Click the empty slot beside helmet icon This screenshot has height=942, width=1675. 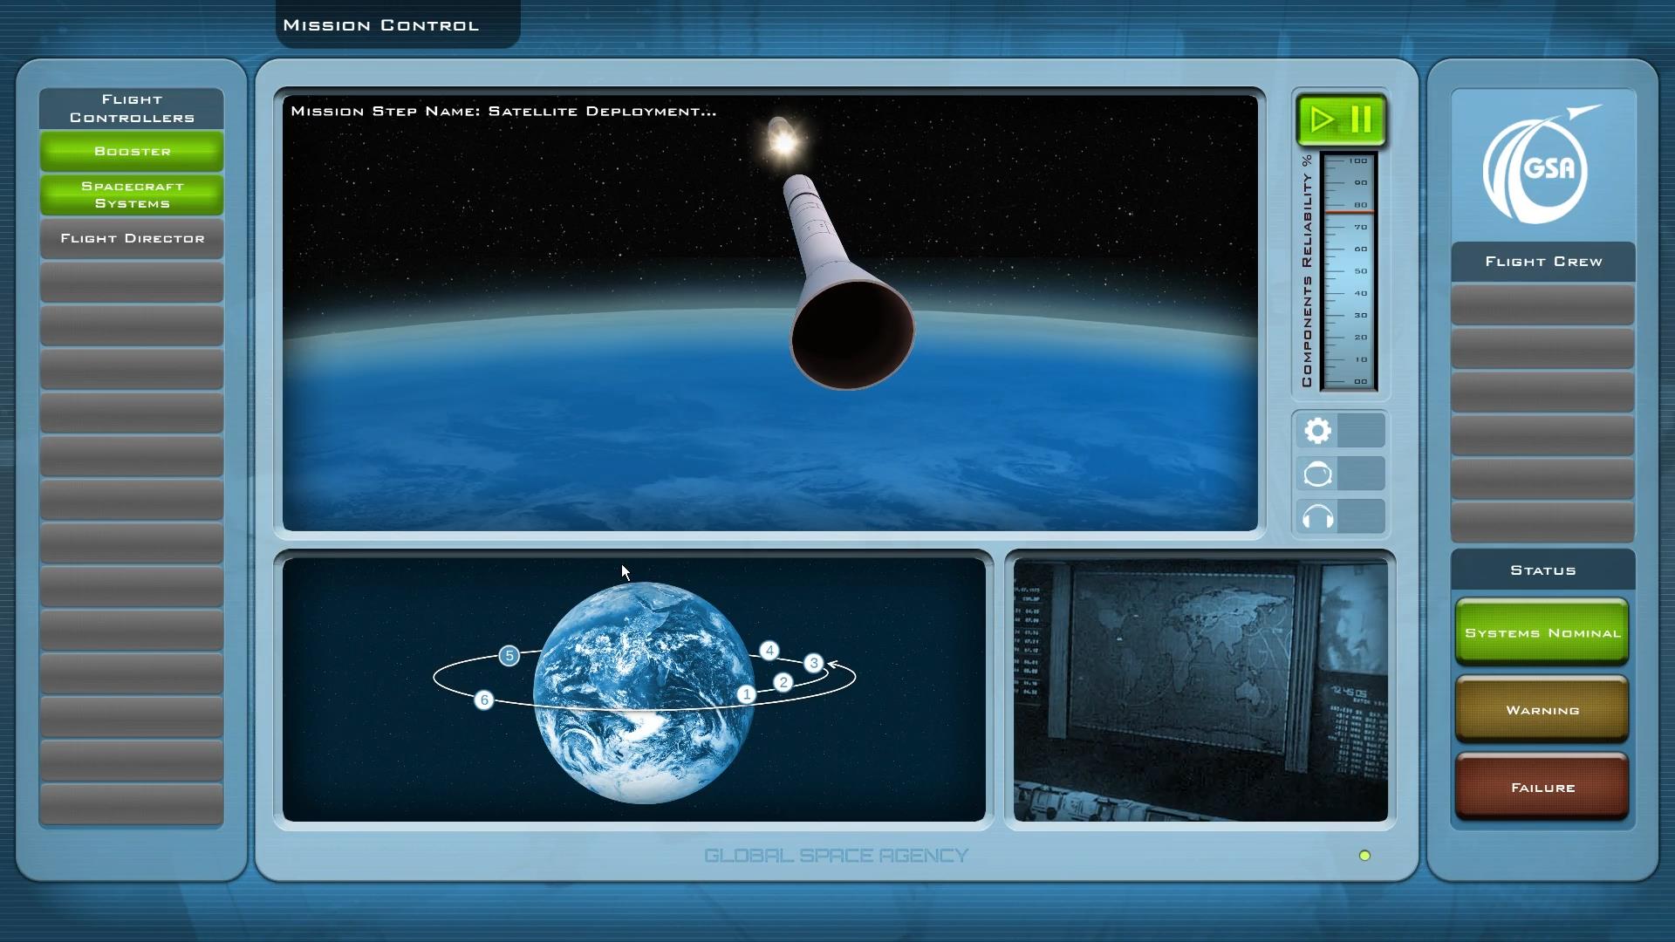tap(1361, 474)
